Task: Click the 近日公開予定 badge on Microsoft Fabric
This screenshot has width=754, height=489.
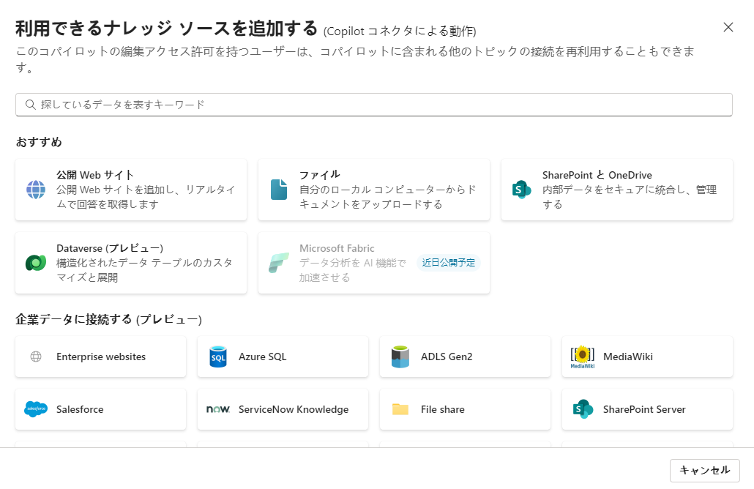Action: pyautogui.click(x=449, y=262)
